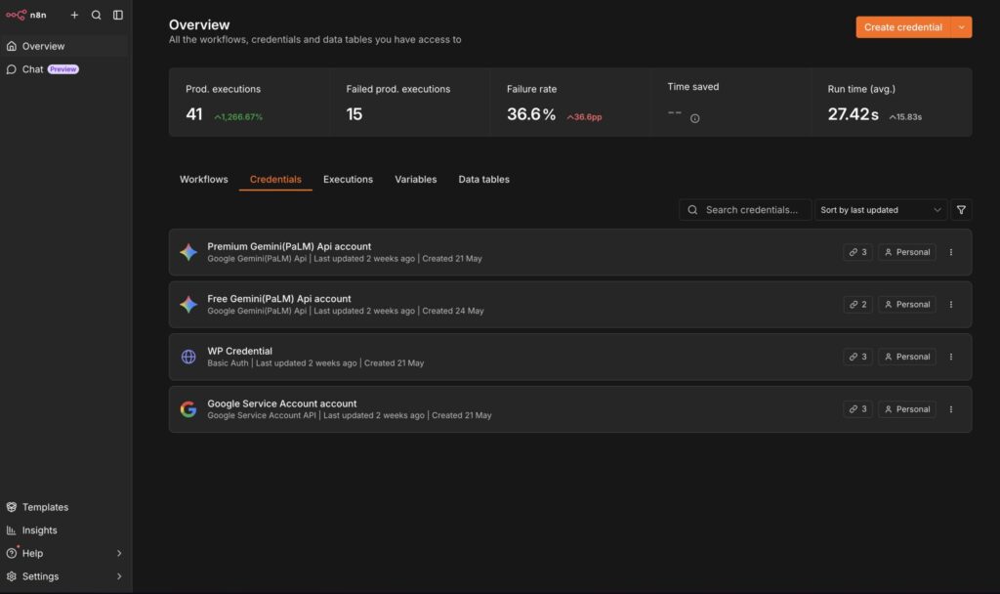Click the globe icon for WP Credential
The image size is (1000, 594).
pyautogui.click(x=188, y=357)
